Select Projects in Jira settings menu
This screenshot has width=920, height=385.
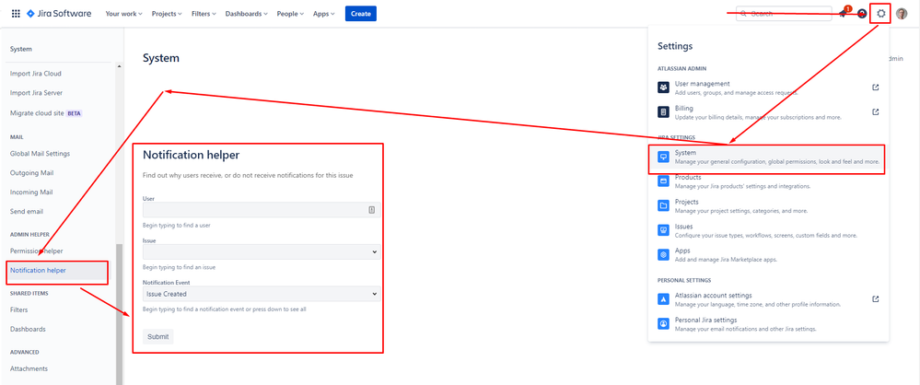point(769,206)
